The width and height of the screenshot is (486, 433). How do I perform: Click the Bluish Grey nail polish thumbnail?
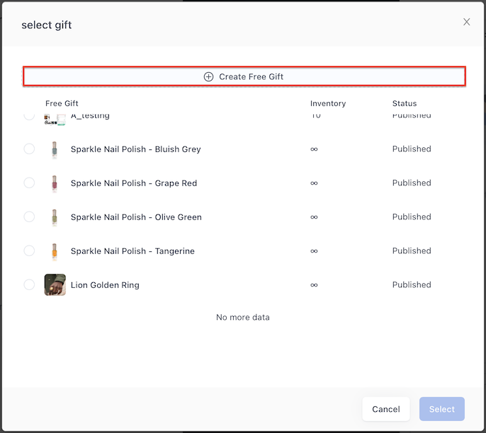click(55, 149)
